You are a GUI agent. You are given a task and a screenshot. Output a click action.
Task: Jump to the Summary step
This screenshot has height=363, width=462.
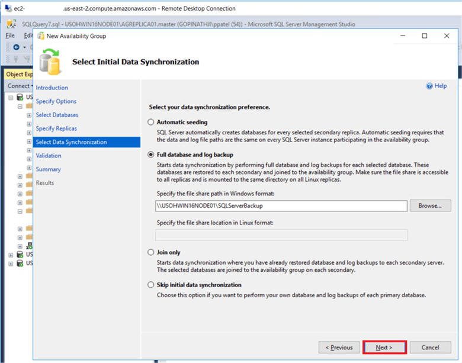(49, 169)
